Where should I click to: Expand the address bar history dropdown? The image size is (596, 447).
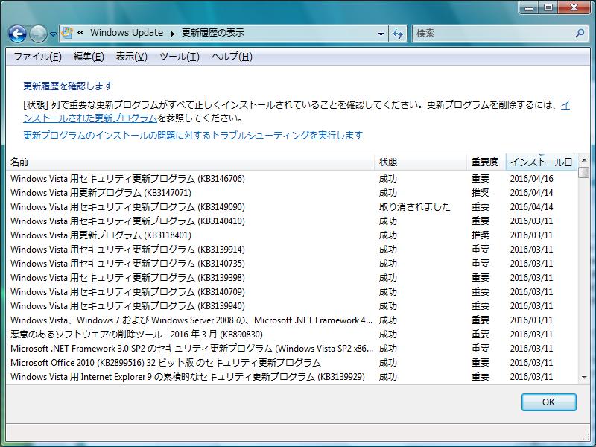click(x=381, y=34)
